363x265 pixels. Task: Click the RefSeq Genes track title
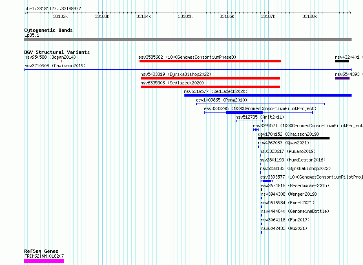pos(41,252)
